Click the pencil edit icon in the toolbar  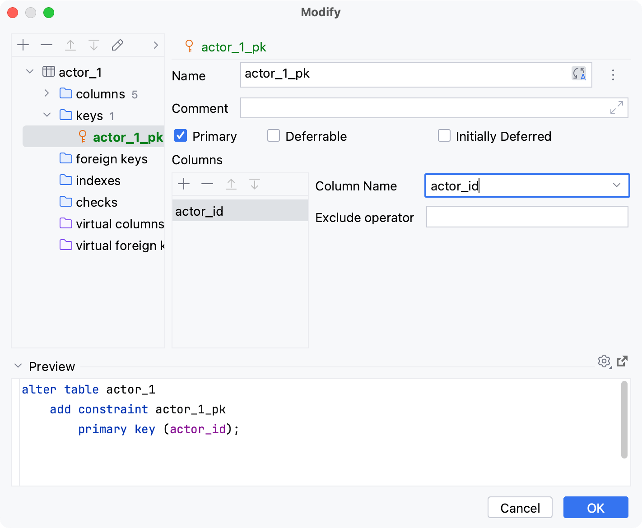click(117, 45)
